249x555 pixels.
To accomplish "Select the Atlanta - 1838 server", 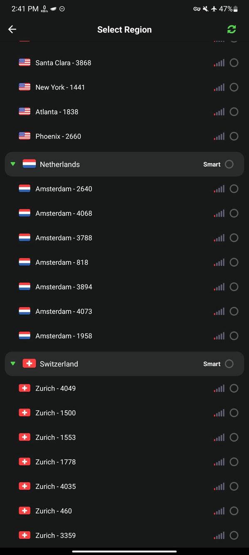I will click(x=234, y=112).
